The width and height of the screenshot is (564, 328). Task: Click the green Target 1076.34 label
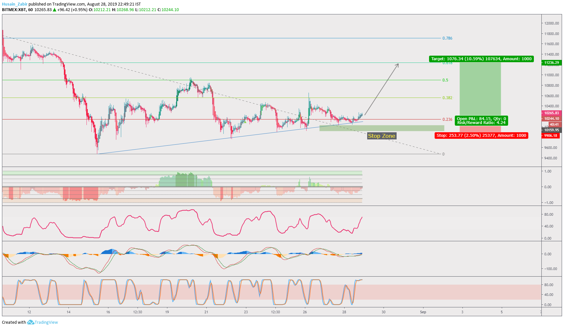coord(481,59)
